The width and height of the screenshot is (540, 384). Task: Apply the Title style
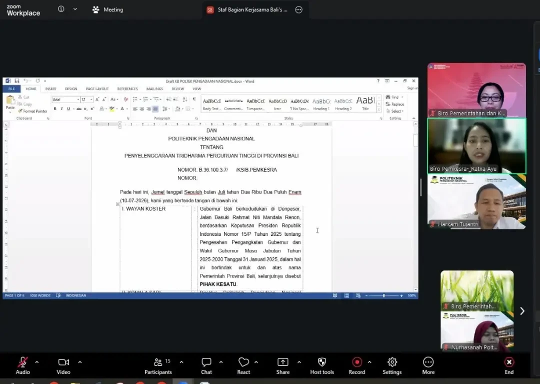pos(365,104)
